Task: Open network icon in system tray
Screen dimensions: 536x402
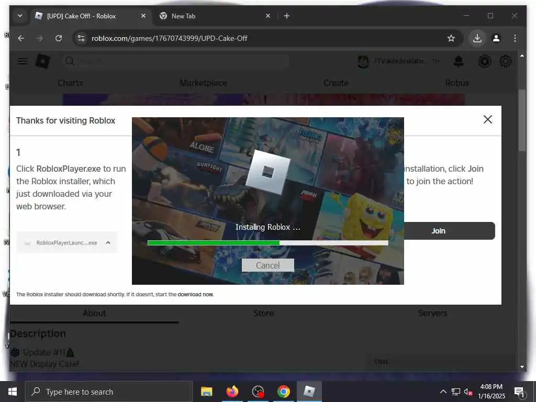Action: pyautogui.click(x=456, y=392)
